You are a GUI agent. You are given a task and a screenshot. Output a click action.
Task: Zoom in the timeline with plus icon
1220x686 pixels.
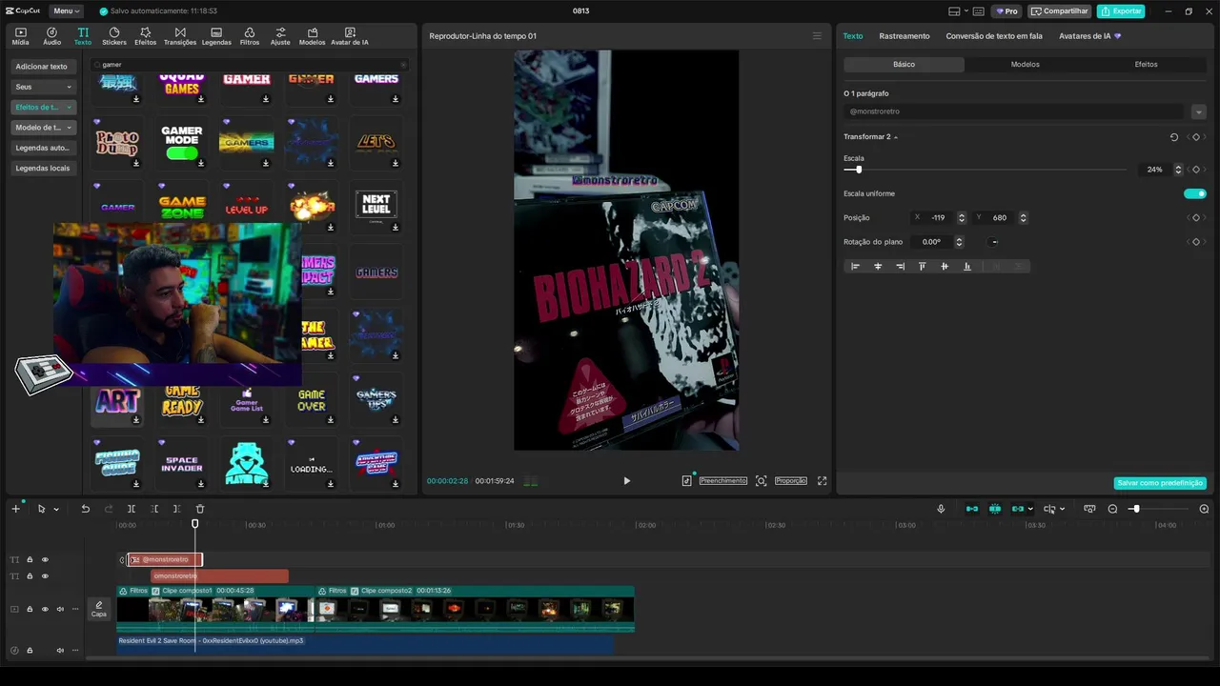[1204, 509]
